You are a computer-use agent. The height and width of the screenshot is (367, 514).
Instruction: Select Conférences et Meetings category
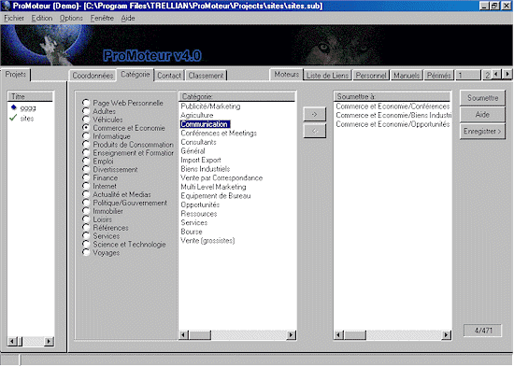pos(219,133)
